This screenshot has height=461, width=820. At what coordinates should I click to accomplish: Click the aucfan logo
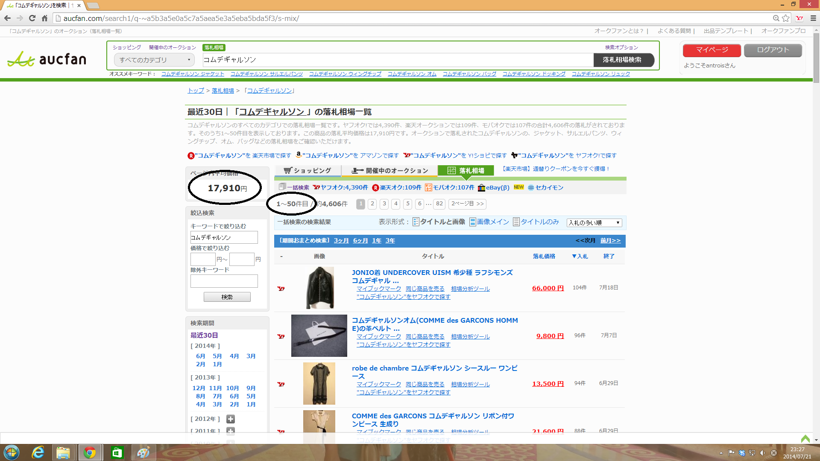[x=47, y=59]
